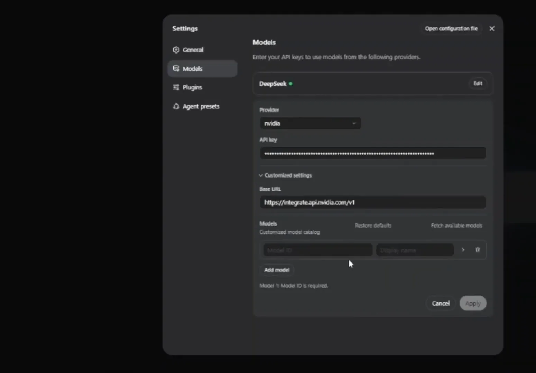Open the Provider dropdown showing nvidia
Image resolution: width=536 pixels, height=373 pixels.
tap(310, 123)
